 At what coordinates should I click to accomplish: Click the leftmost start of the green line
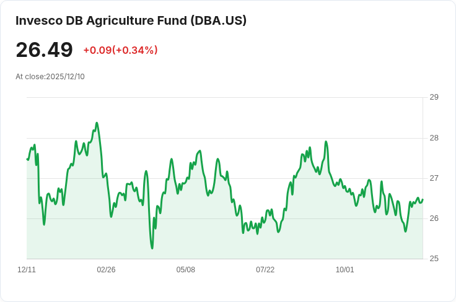point(27,159)
